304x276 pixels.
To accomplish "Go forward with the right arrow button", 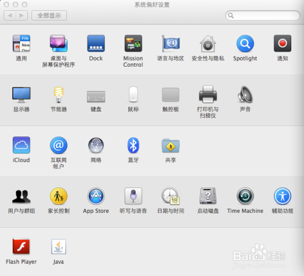I will (x=22, y=16).
